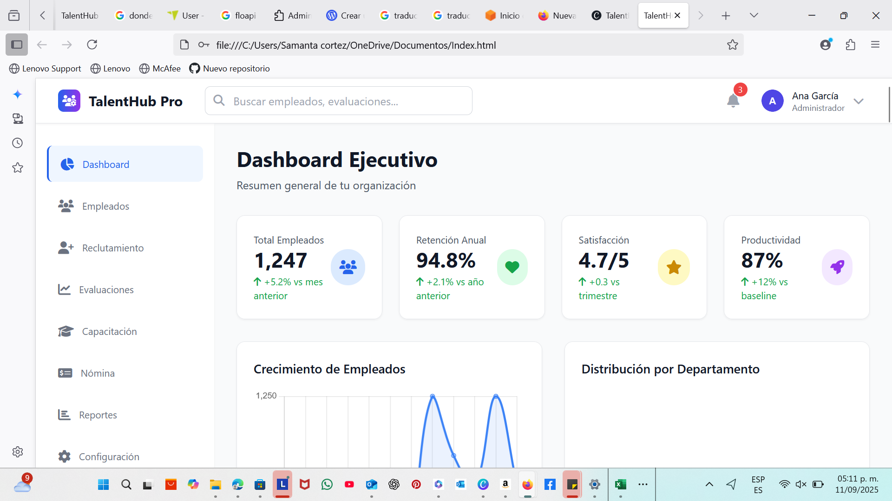Image resolution: width=892 pixels, height=501 pixels.
Task: Open the Firefox extensions puzzle icon
Action: 850,45
